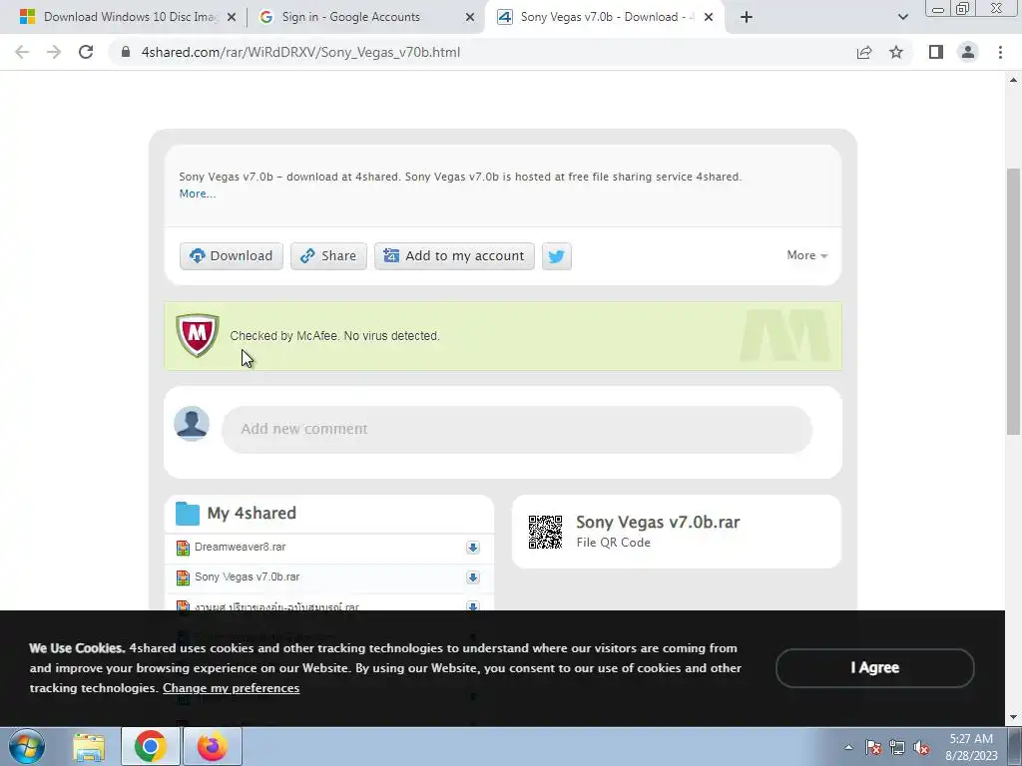The width and height of the screenshot is (1022, 766).
Task: Switch to Download Windows 10 Disc Image tab
Action: (131, 17)
